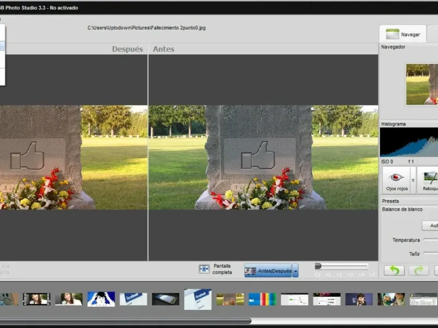Click the zoom level slider
This screenshot has height=328, width=438.
point(341,266)
